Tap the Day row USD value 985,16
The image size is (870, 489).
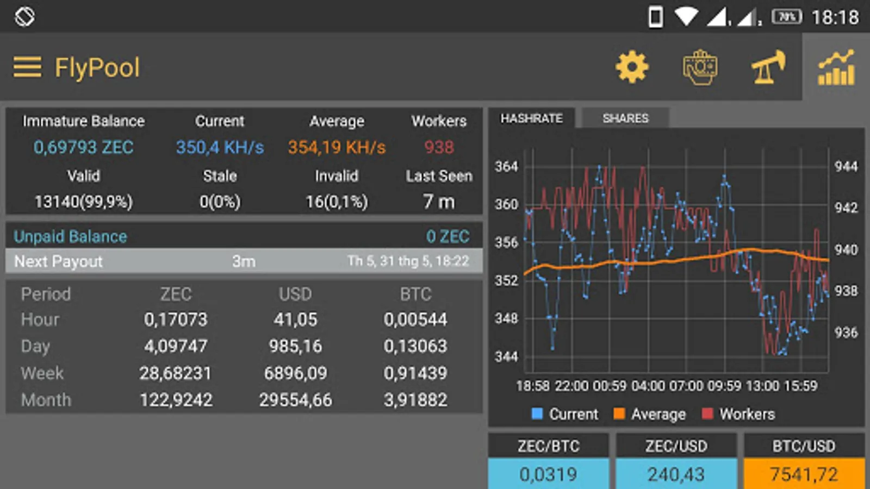coord(295,346)
